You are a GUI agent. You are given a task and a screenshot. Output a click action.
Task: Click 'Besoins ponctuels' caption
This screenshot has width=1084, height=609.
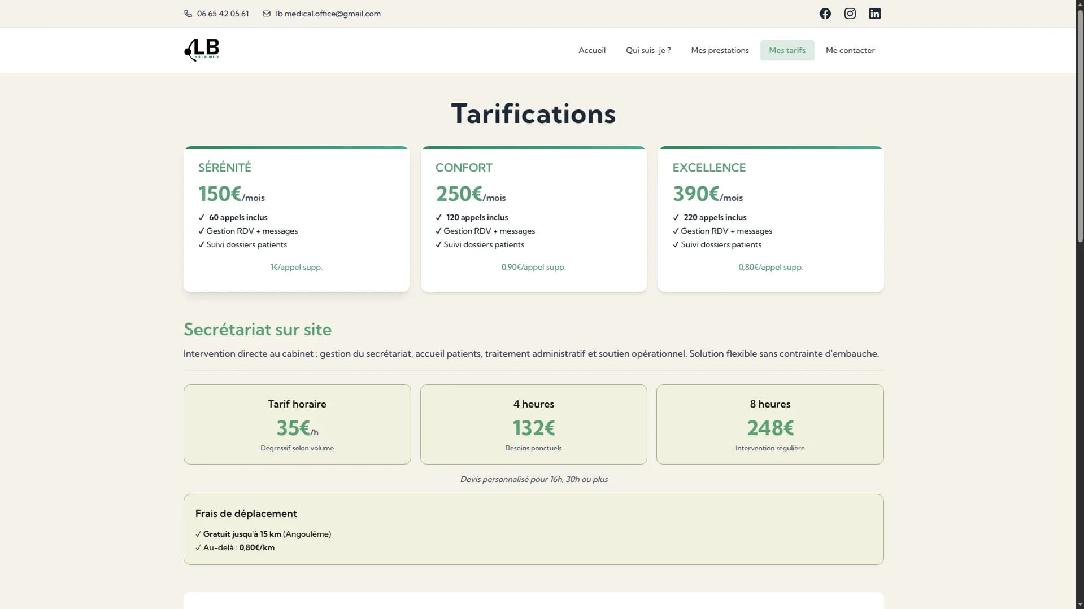(x=533, y=448)
